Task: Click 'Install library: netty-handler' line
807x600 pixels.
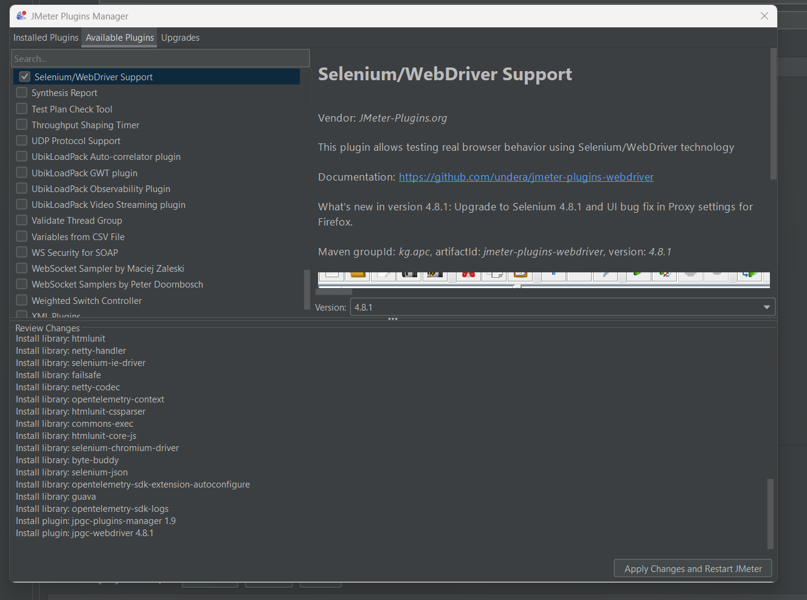Action: click(x=71, y=351)
